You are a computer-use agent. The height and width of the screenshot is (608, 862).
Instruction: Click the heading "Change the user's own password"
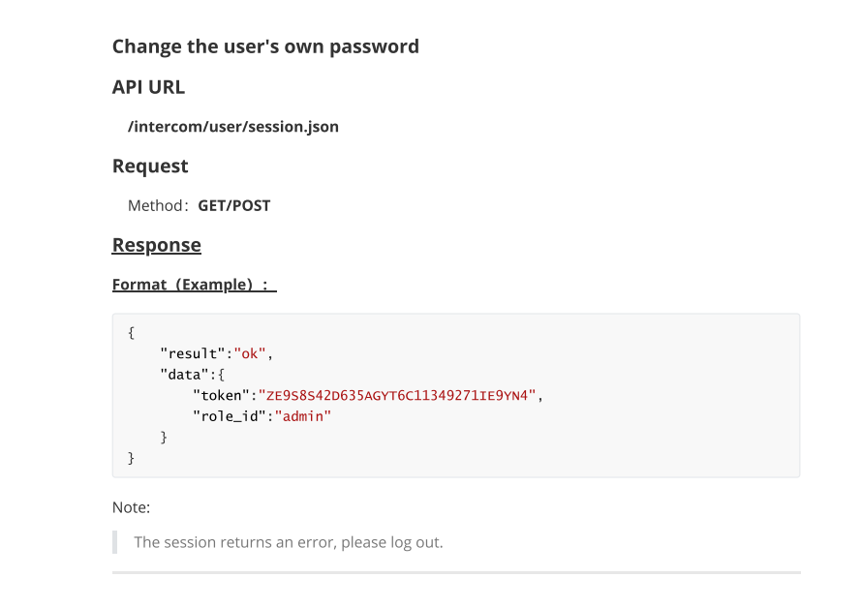point(265,46)
